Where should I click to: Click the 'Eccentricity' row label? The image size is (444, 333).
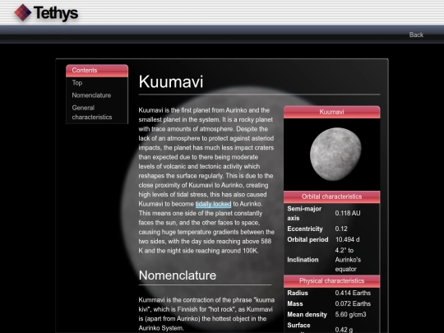pyautogui.click(x=305, y=229)
